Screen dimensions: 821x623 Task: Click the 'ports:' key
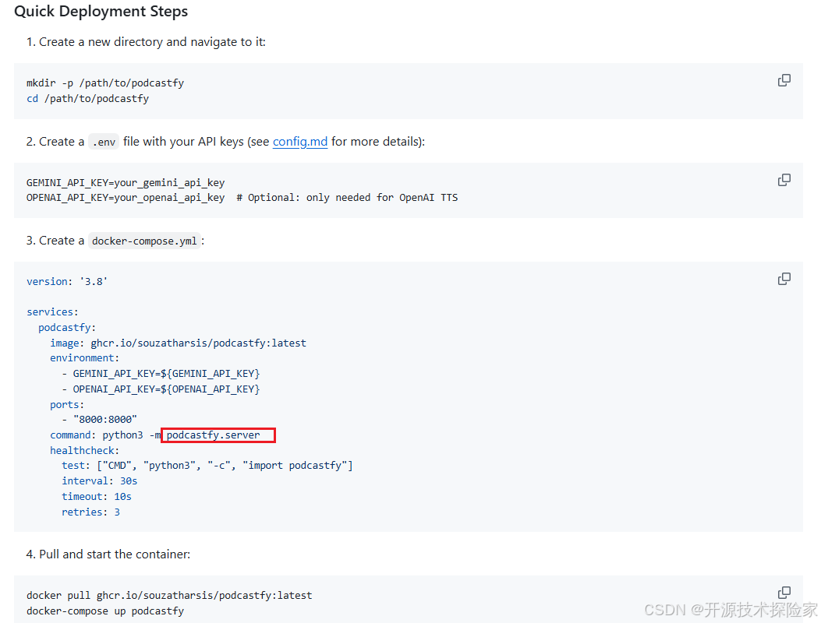click(x=67, y=405)
